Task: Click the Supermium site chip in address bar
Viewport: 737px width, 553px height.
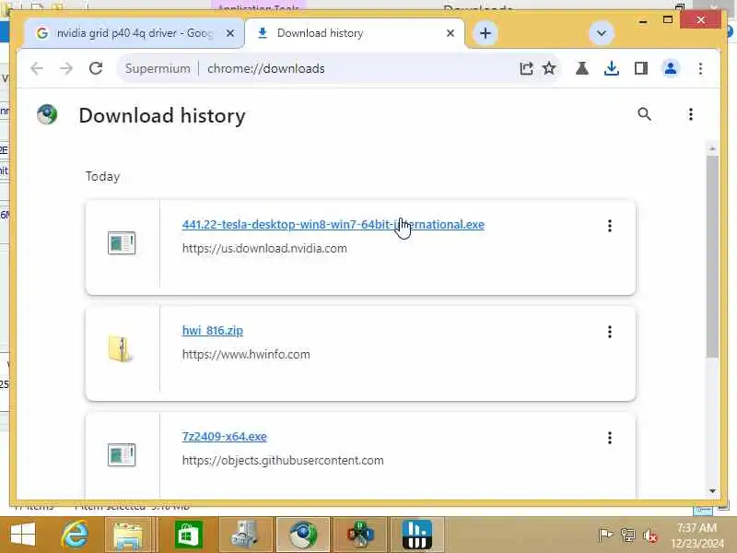Action: [x=158, y=68]
